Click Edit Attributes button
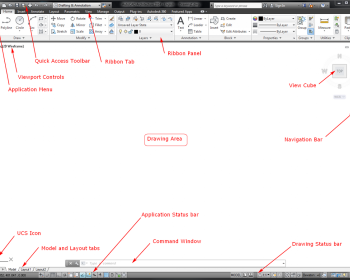This screenshot has height=280, width=350. pos(234,31)
